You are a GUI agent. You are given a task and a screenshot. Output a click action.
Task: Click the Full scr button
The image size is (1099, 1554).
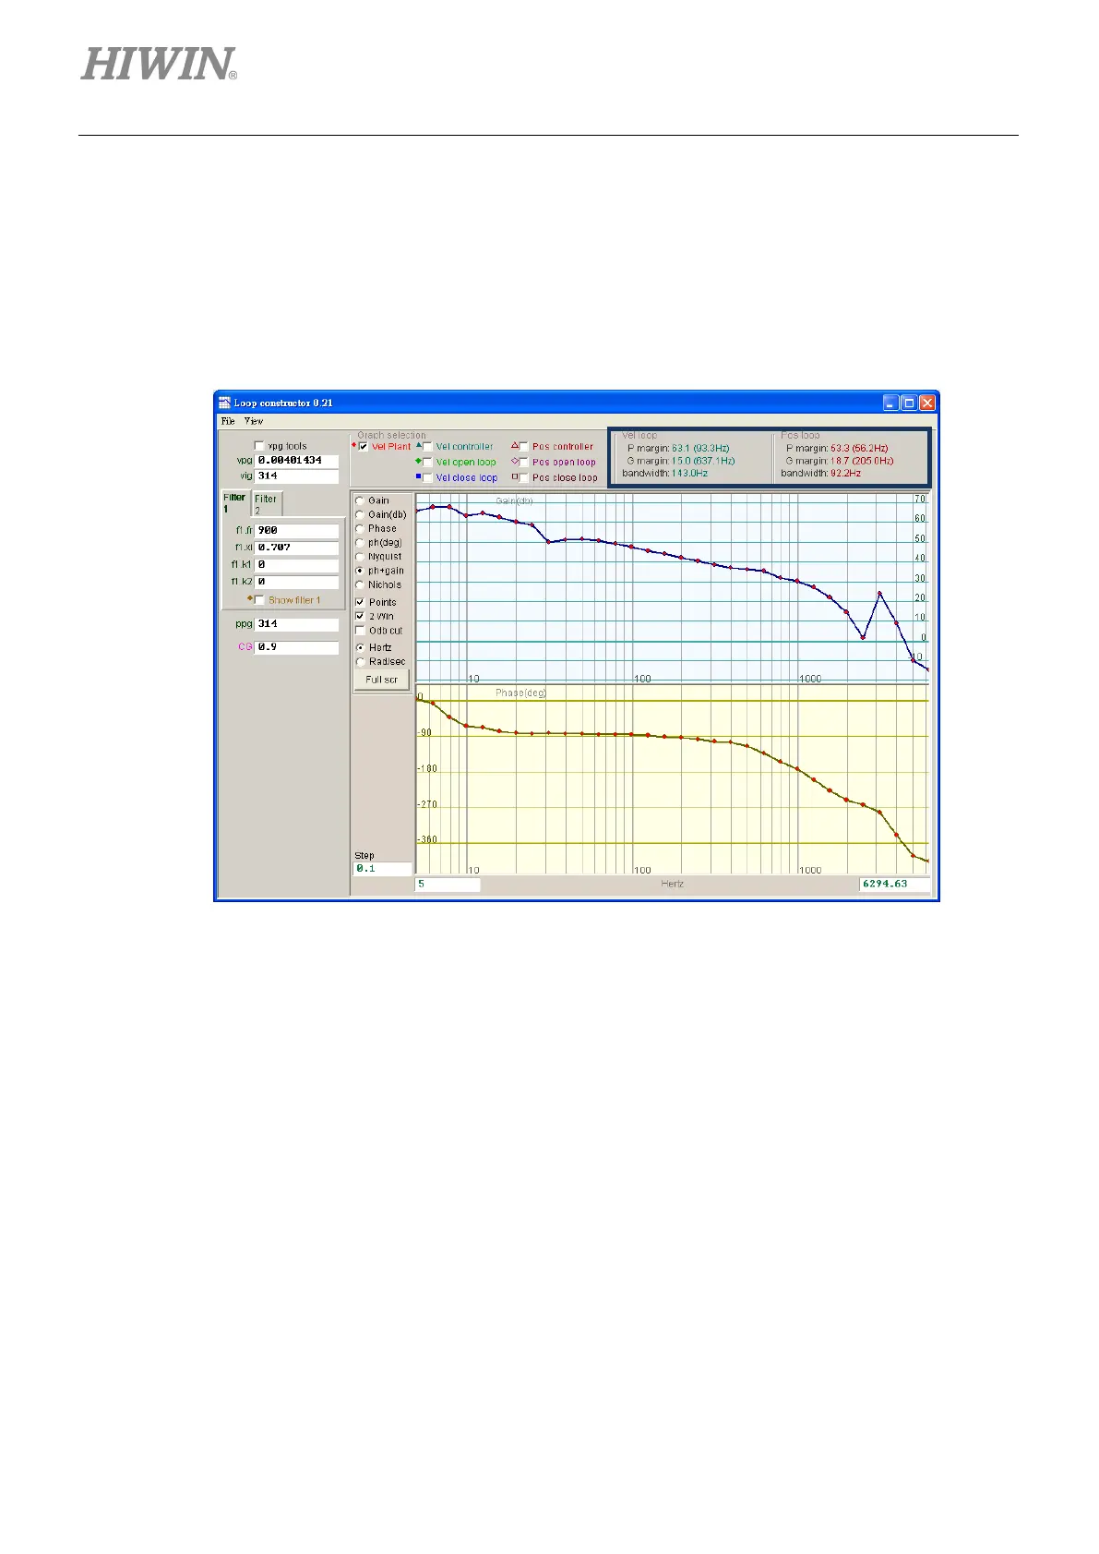[x=381, y=680]
